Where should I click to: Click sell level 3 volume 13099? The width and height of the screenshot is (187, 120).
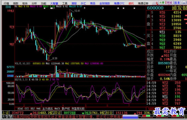176,20
